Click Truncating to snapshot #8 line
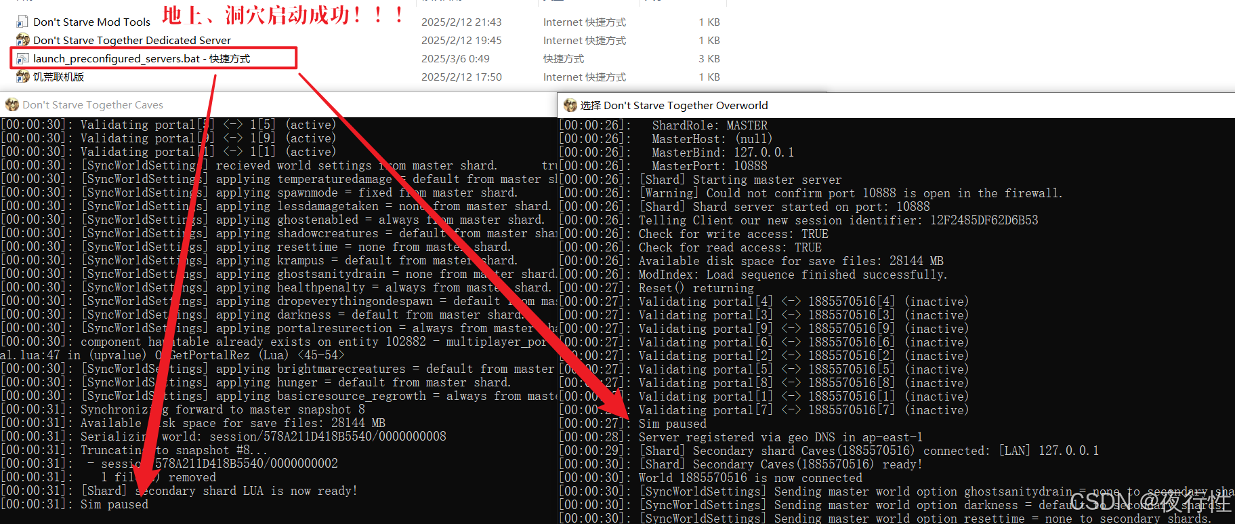Viewport: 1235px width, 524px height. coord(134,450)
